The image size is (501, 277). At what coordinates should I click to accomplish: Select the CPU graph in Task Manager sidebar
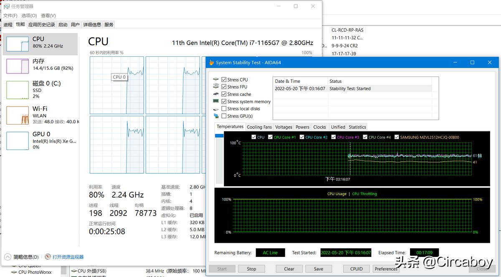[x=40, y=43]
